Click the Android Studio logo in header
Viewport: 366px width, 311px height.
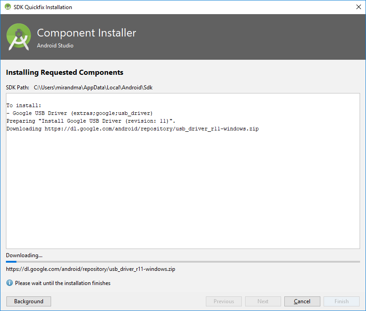(x=19, y=36)
